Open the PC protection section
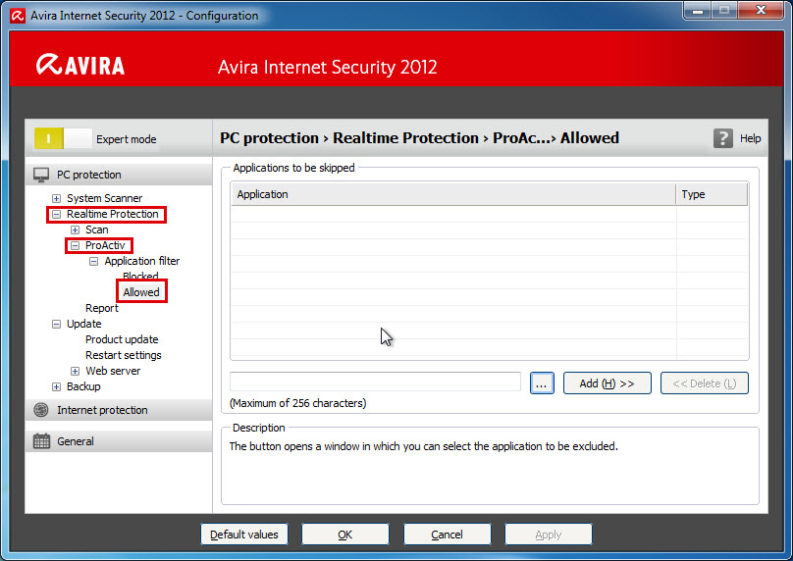Viewport: 793px width, 561px height. 119,175
